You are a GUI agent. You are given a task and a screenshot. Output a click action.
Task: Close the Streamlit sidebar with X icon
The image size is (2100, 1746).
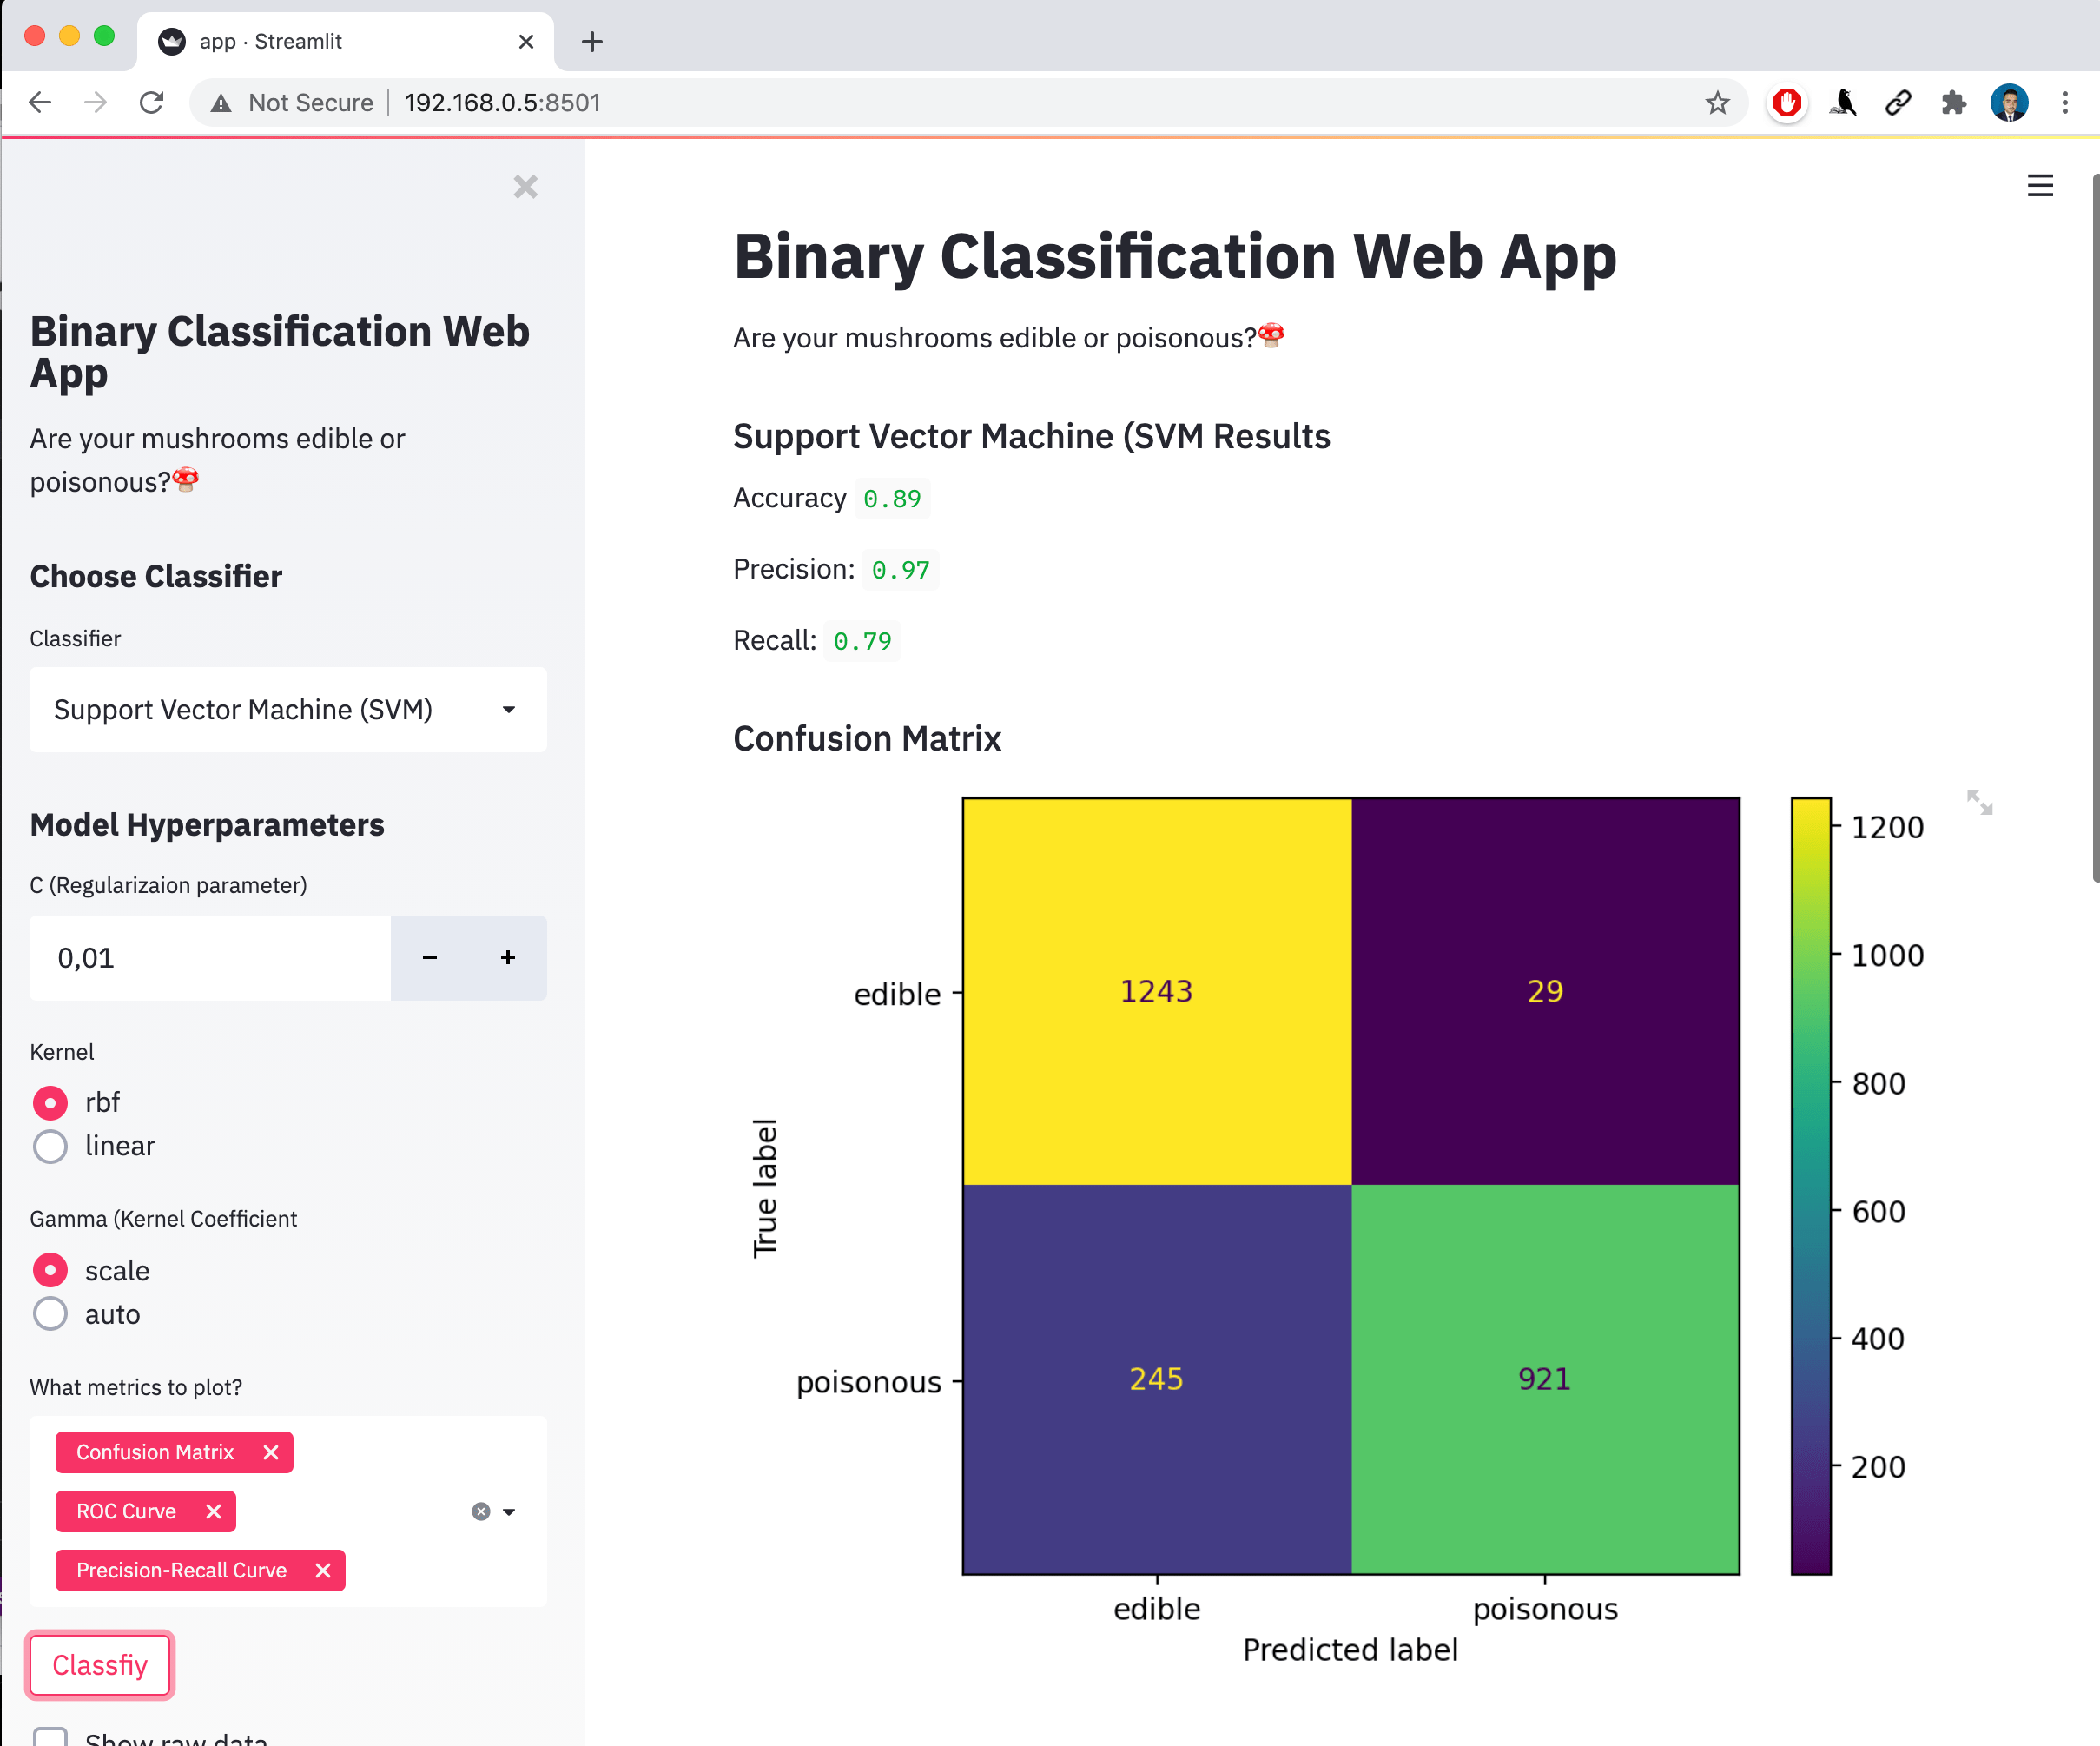tap(525, 187)
